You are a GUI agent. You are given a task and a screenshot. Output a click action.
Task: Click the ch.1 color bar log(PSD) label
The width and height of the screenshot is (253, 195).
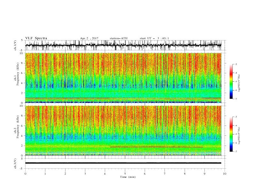(239, 83)
